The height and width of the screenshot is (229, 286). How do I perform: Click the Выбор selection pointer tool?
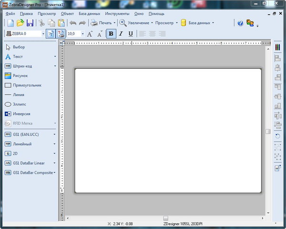coord(19,47)
